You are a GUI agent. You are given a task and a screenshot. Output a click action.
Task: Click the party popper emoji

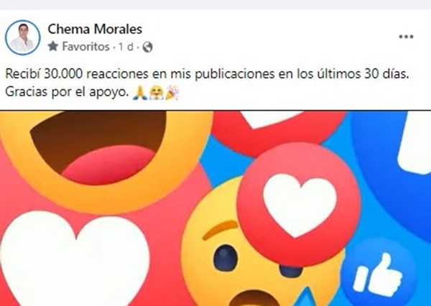coord(172,93)
